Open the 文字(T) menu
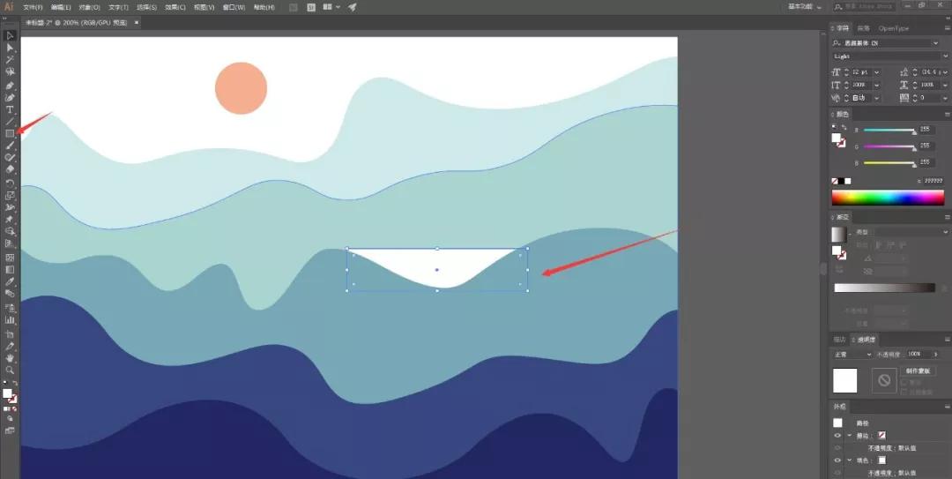Screen dimensions: 952x479 [118, 7]
